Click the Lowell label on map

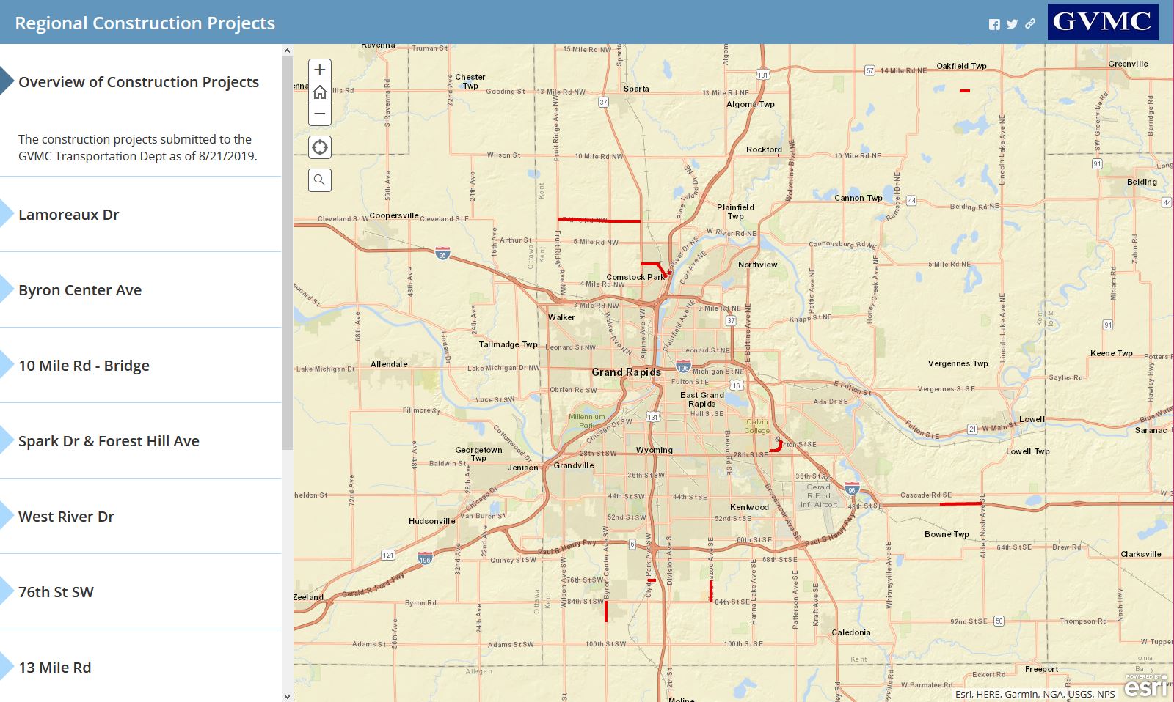[1032, 419]
